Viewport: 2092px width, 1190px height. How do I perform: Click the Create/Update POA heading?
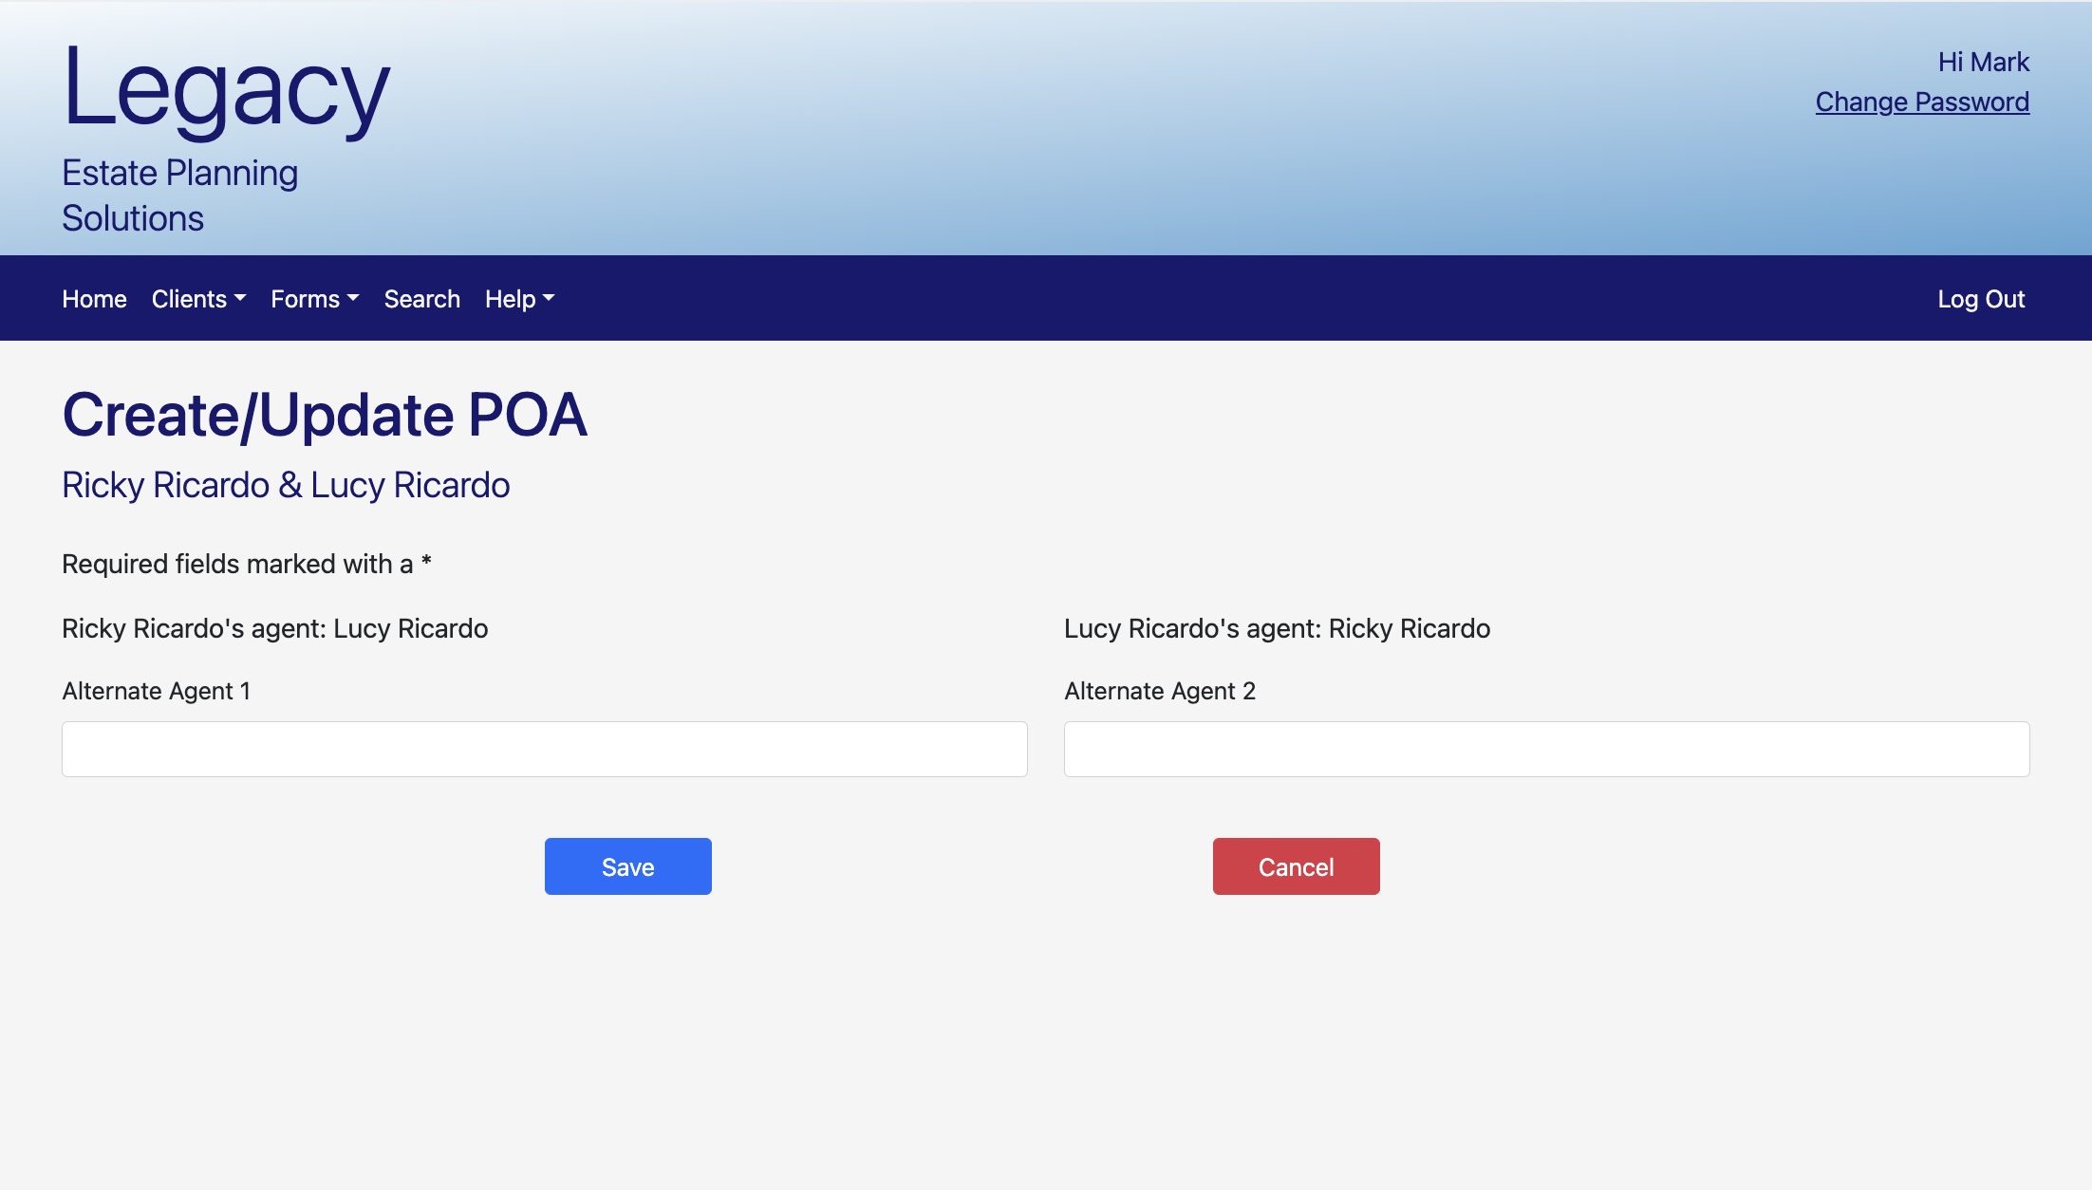click(x=325, y=415)
